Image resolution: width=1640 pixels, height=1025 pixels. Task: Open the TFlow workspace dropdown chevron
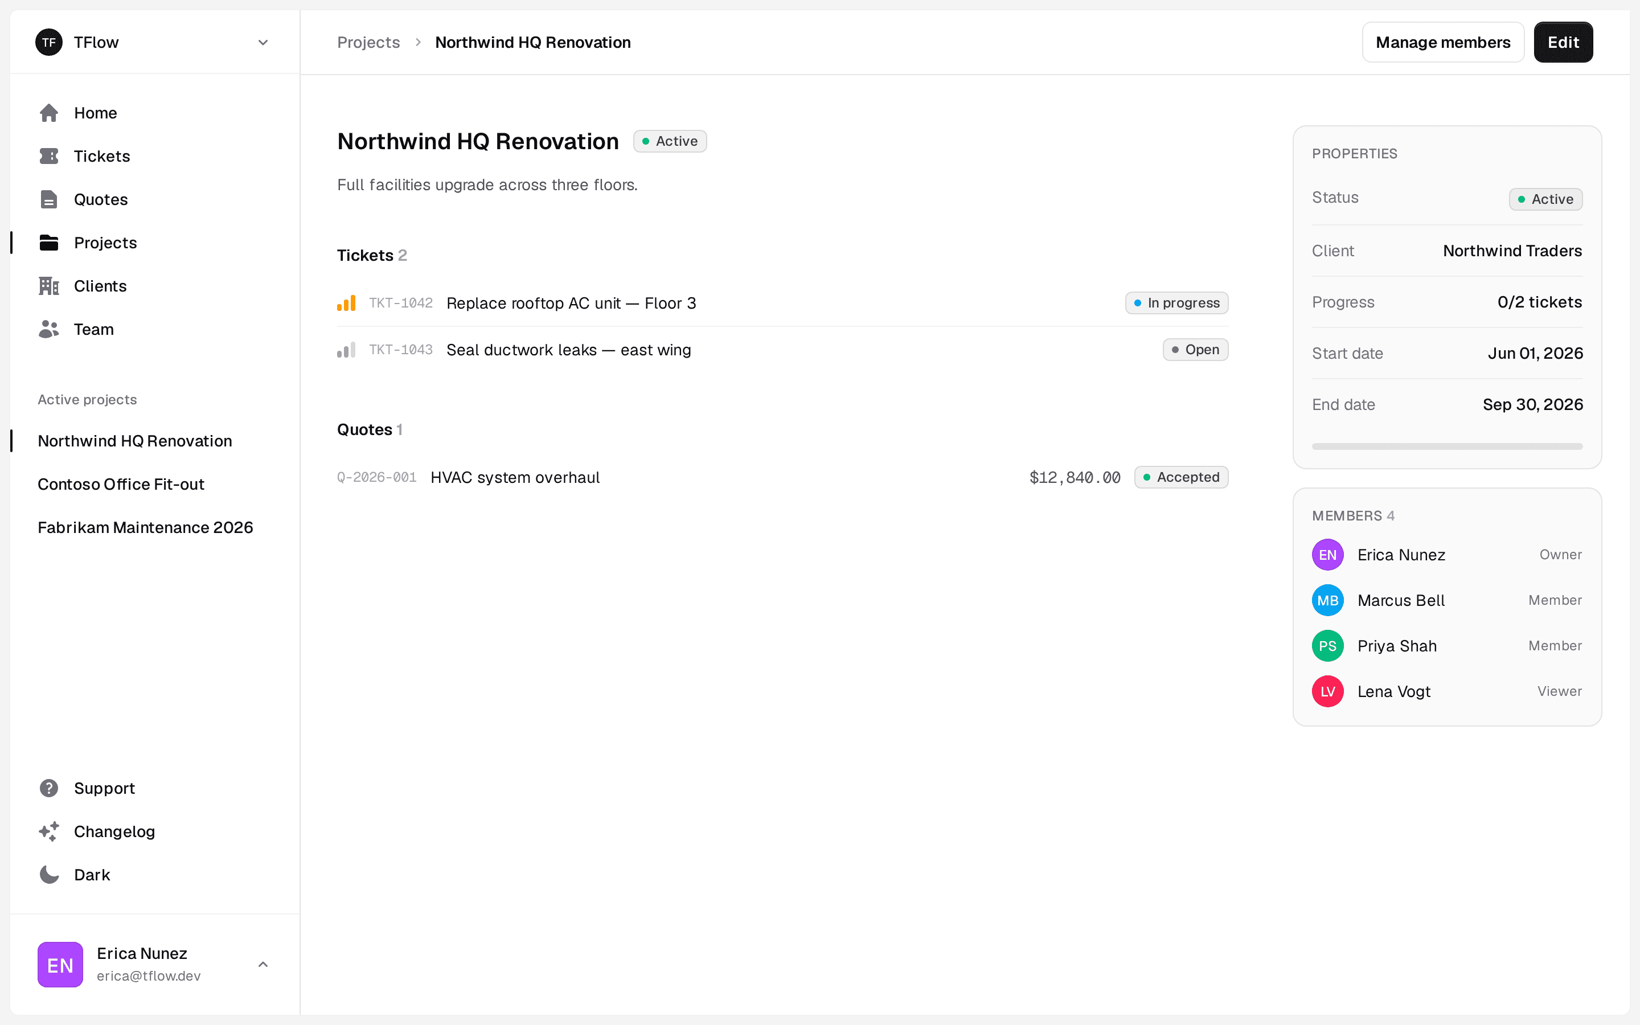263,43
